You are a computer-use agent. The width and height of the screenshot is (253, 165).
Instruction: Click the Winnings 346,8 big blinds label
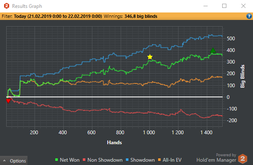coord(130,16)
